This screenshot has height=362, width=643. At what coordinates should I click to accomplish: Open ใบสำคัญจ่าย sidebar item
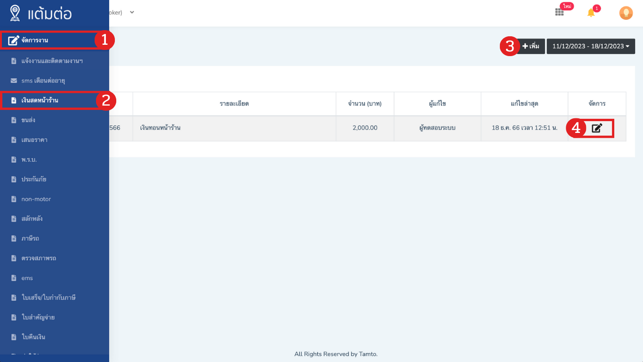(x=55, y=317)
